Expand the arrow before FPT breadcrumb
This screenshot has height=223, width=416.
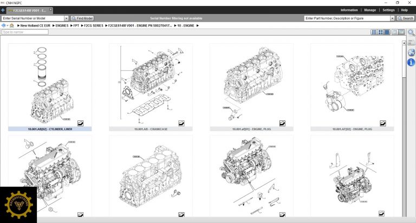pyautogui.click(x=71, y=26)
